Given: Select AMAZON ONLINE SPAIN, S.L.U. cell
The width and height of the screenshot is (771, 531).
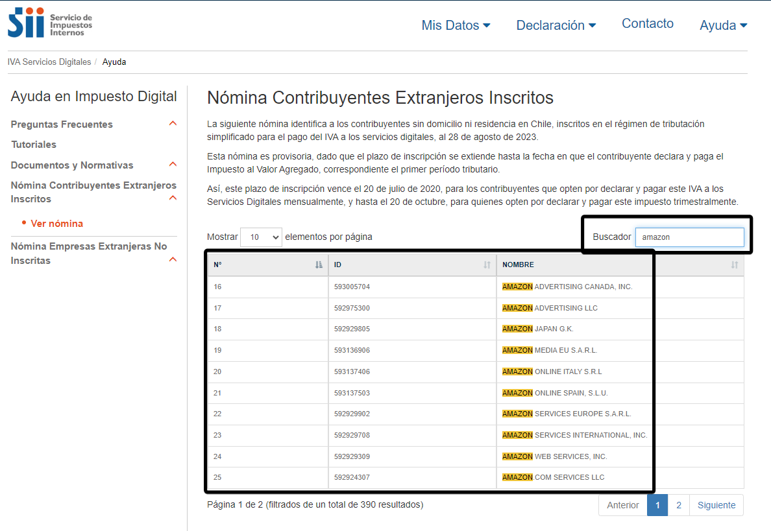Looking at the screenshot, I should tap(620, 393).
